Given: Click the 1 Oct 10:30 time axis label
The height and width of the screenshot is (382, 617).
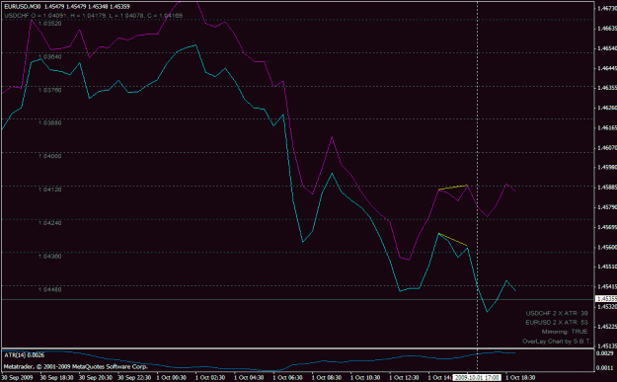Looking at the screenshot, I should click(365, 378).
